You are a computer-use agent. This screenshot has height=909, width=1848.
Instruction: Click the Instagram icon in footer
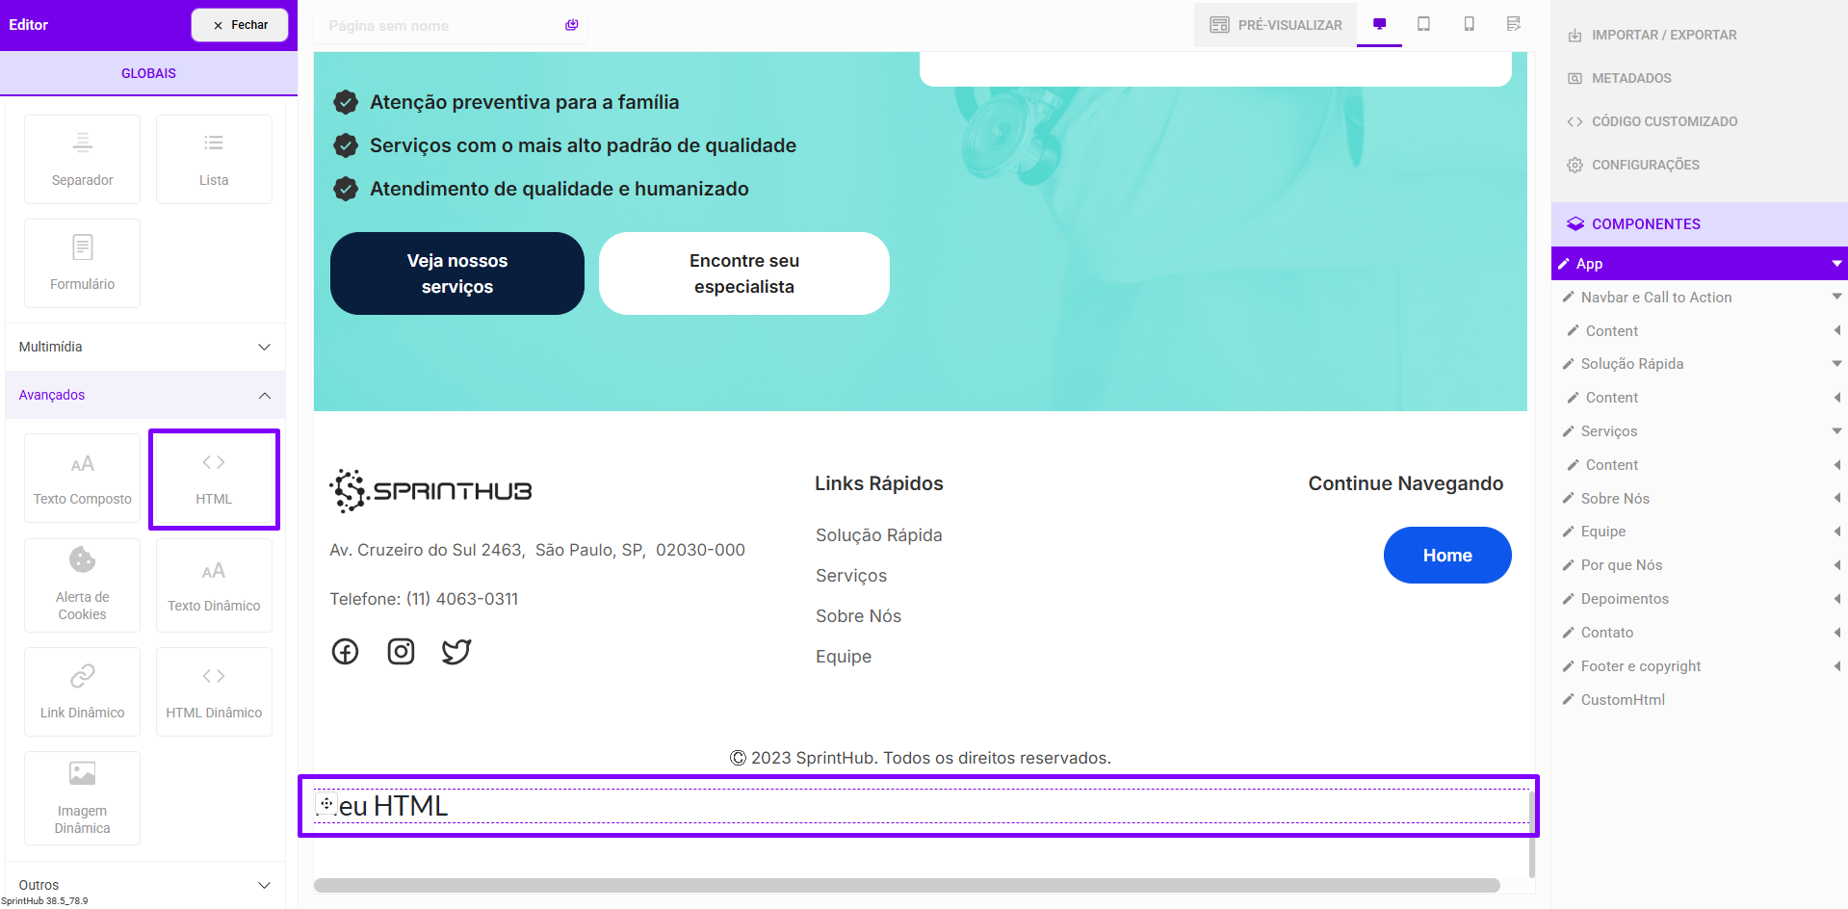[401, 652]
